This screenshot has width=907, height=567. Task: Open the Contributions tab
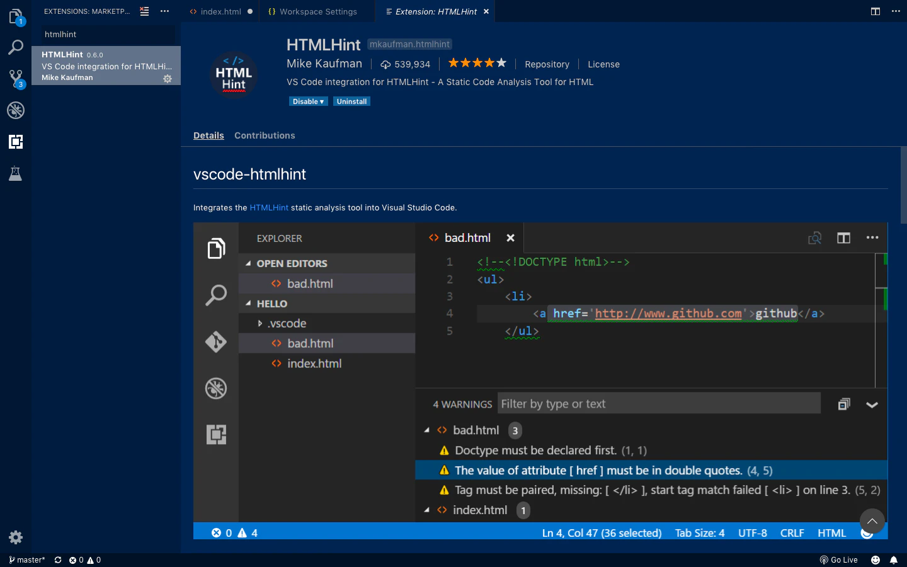[x=265, y=135]
